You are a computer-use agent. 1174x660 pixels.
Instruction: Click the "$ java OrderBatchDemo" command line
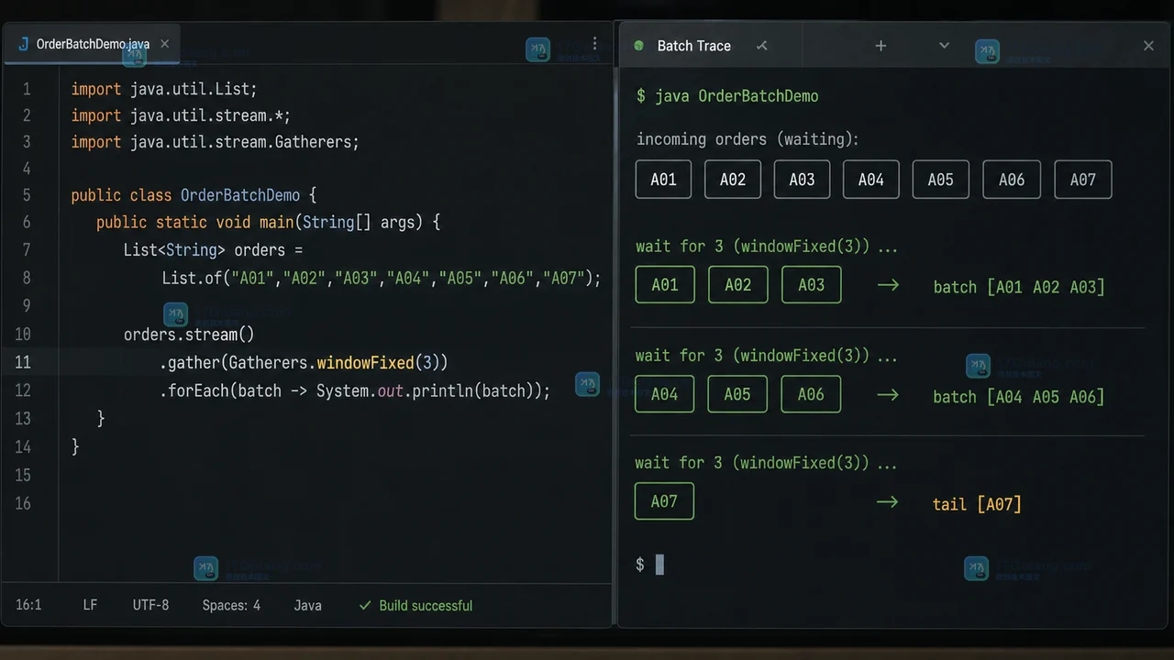click(727, 96)
